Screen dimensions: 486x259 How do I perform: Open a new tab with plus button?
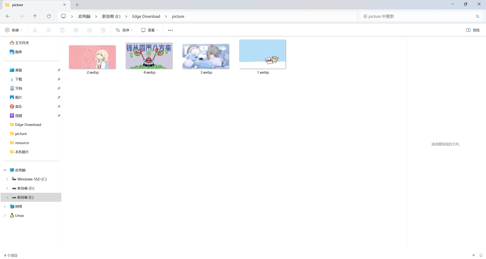coord(77,5)
